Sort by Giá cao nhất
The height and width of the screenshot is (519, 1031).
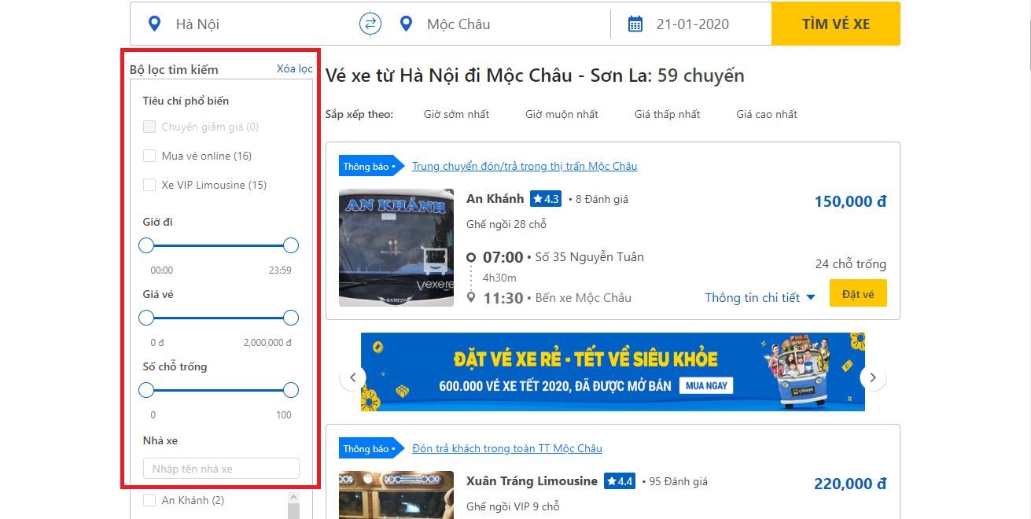click(767, 114)
